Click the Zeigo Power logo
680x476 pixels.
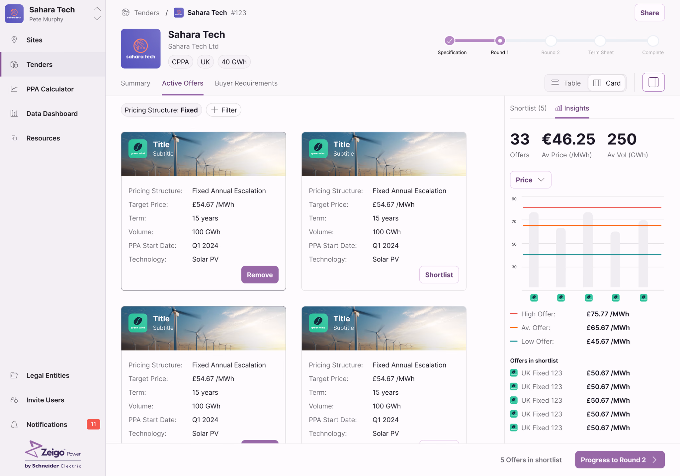coord(53,454)
